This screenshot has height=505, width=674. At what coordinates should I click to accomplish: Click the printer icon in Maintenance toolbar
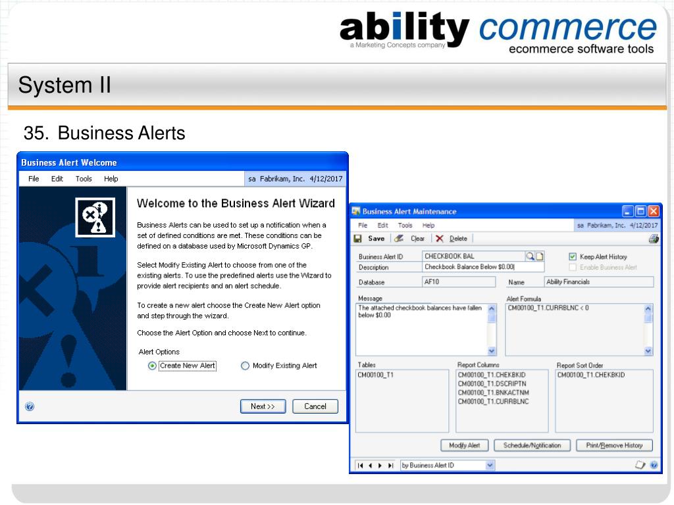654,239
